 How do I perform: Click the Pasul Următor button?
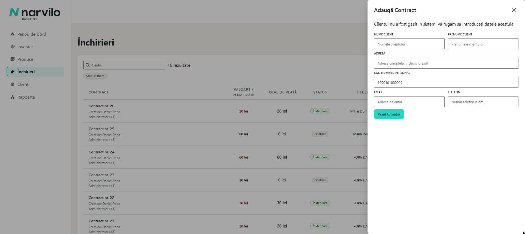pos(389,114)
